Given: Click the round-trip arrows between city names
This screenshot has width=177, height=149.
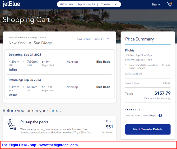Looking at the screenshot, I should coord(30,43).
